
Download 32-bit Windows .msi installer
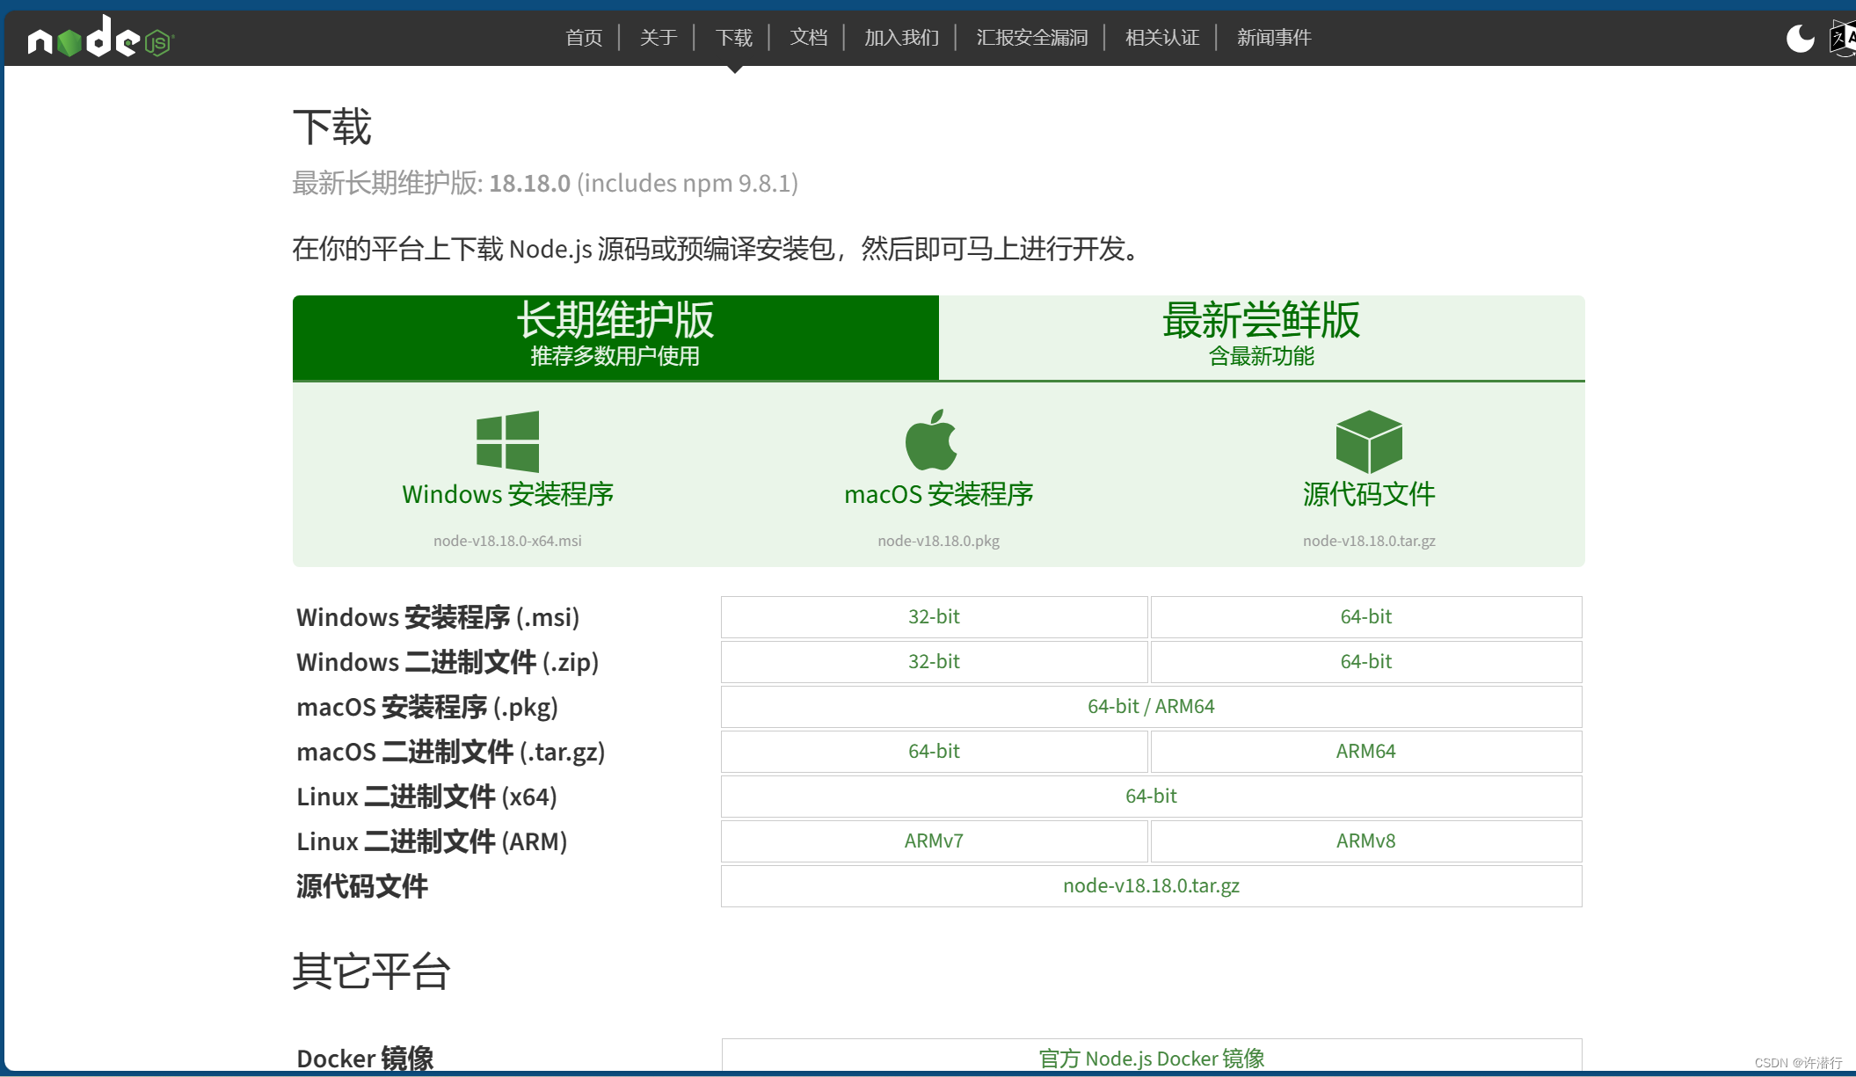coord(934,617)
